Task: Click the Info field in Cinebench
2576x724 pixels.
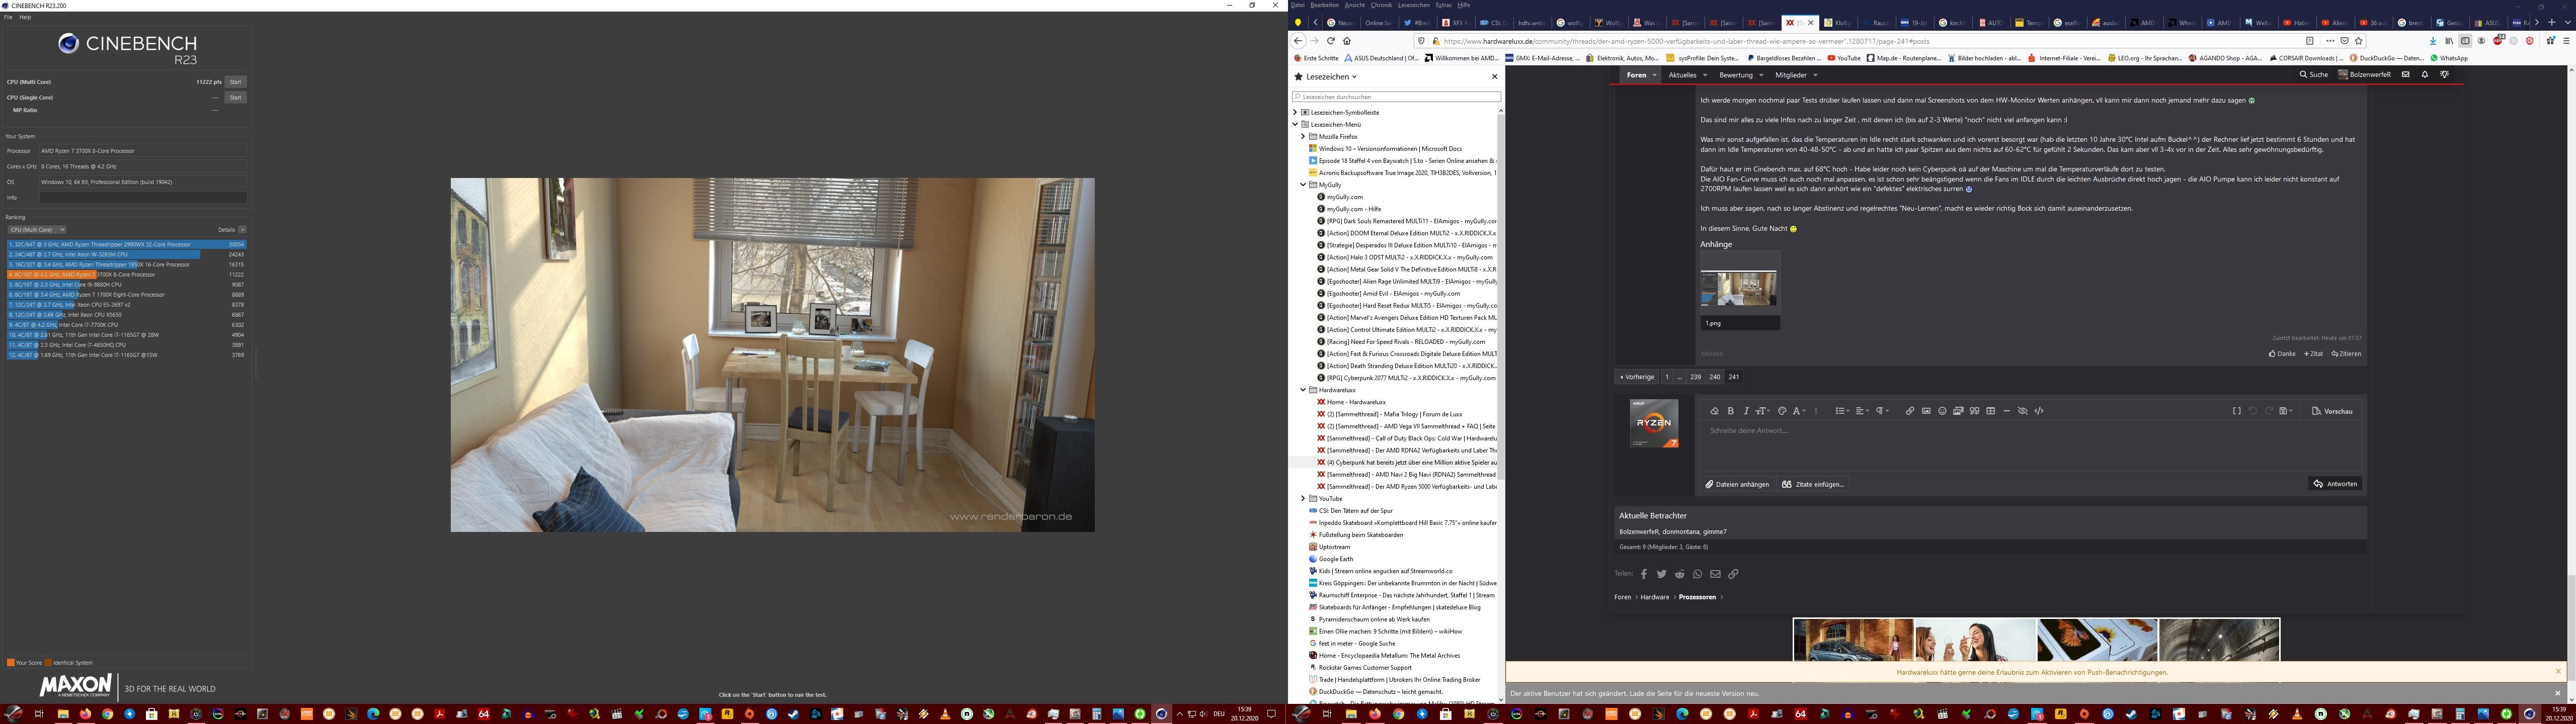Action: click(142, 197)
